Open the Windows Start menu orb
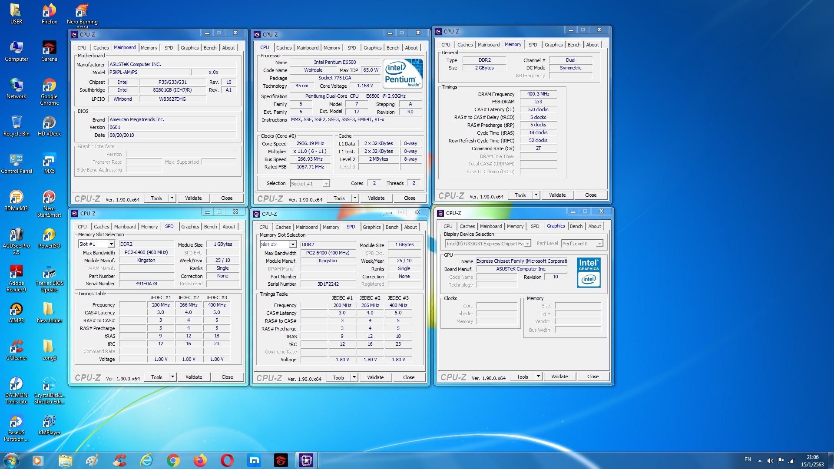 [11, 460]
